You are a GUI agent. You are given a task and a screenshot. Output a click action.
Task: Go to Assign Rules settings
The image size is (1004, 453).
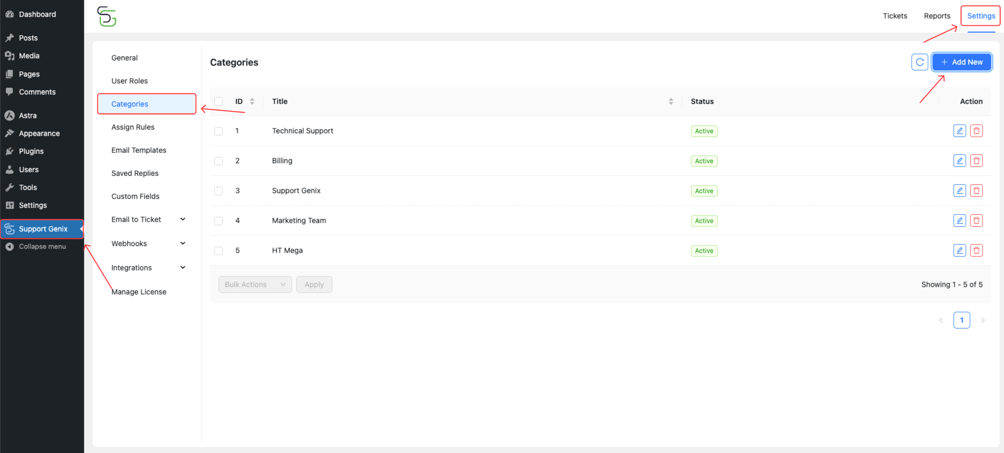(x=133, y=127)
